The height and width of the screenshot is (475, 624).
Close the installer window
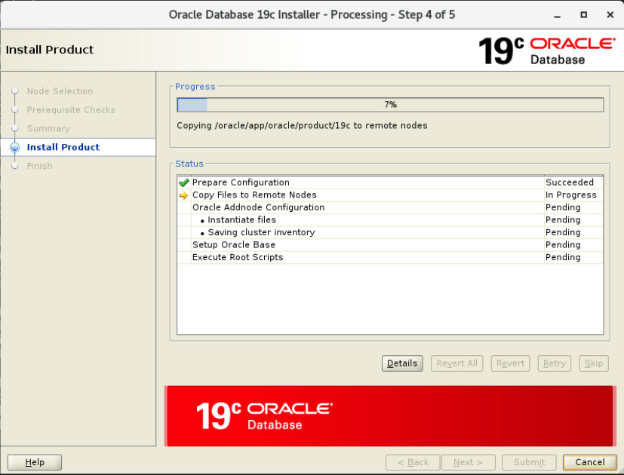[x=610, y=15]
